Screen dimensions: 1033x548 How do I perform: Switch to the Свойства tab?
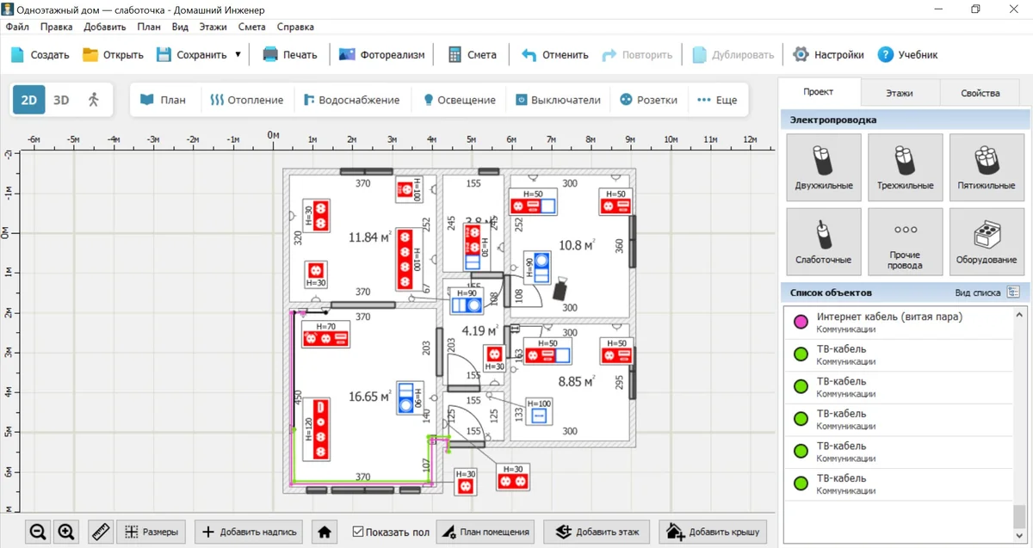980,93
